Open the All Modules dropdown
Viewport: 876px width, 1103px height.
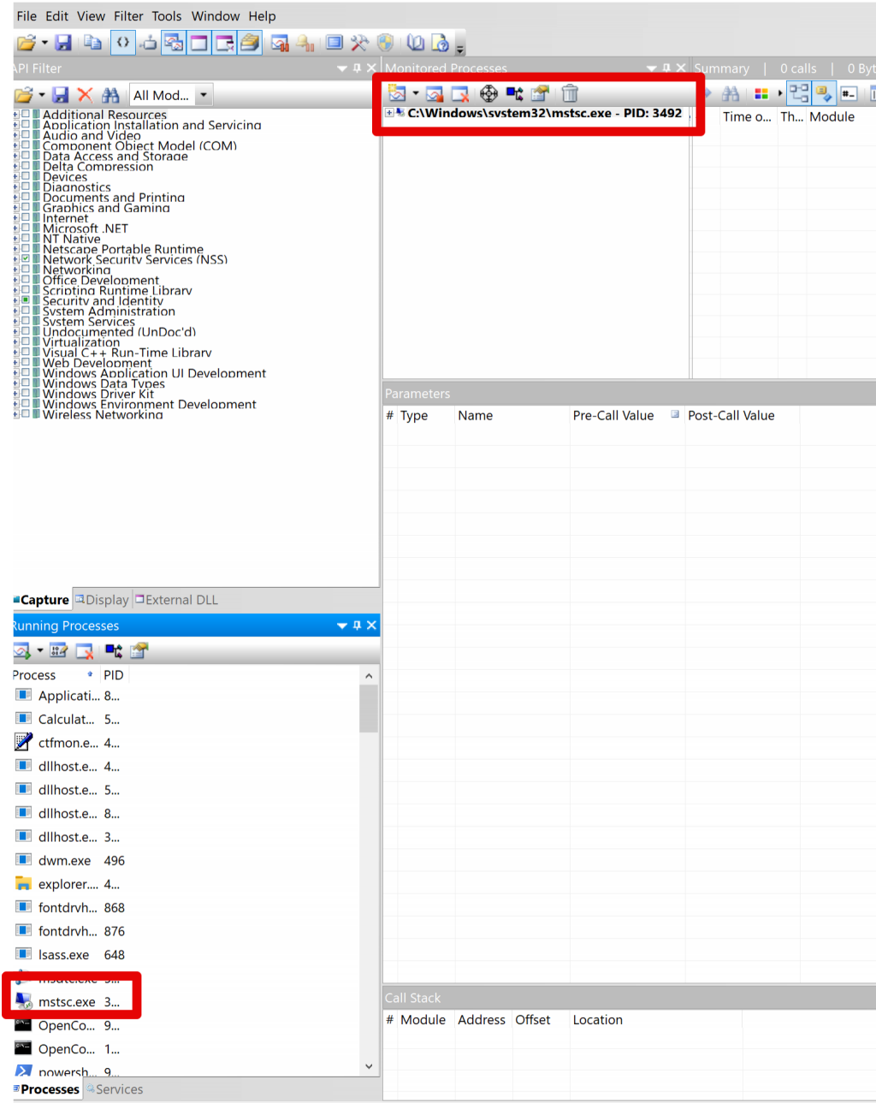point(203,94)
